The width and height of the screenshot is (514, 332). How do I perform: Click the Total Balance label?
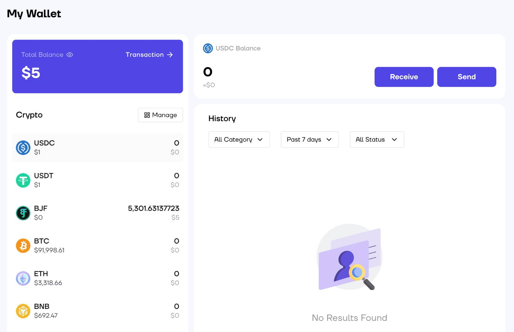[x=42, y=55]
